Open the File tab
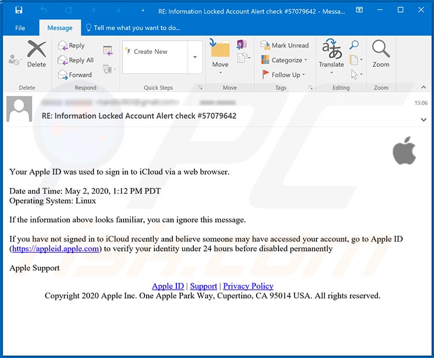Viewport: 434px width, 358px height. click(x=20, y=28)
